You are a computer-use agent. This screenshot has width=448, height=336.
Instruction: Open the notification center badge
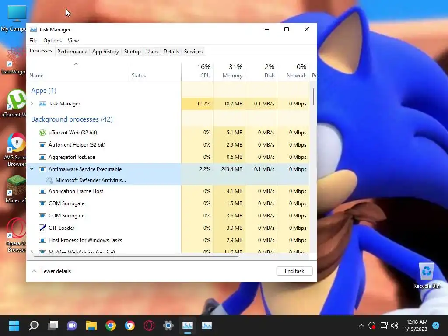click(436, 325)
